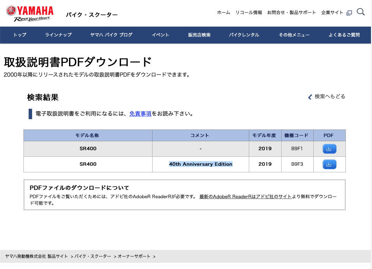Open ヤマハ バイク ブログ navigation item
This screenshot has height=269, width=372.
[111, 35]
